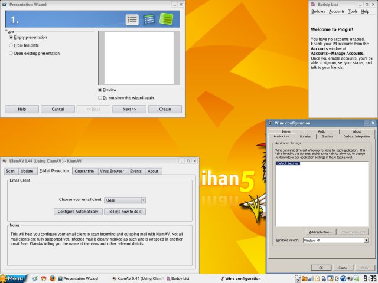Click Configure Automatically in KlamAV

pos(78,212)
